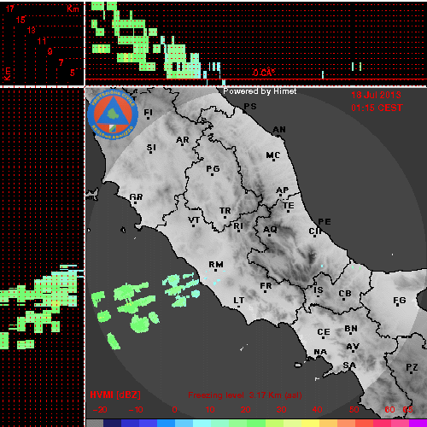Click the CE city label
This screenshot has width=427, height=427.
(x=324, y=332)
